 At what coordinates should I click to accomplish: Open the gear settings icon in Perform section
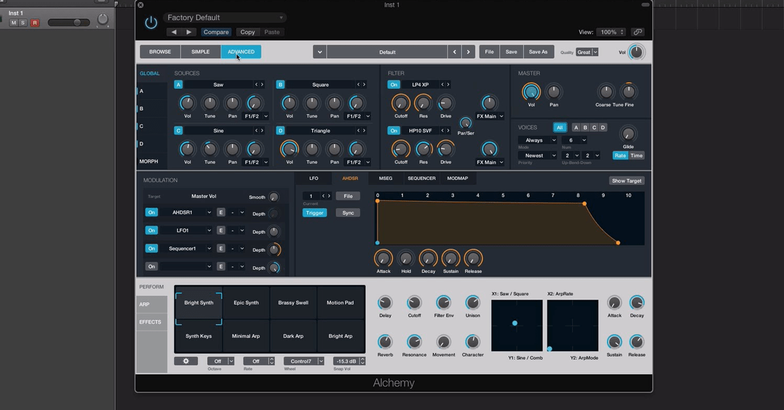click(186, 360)
